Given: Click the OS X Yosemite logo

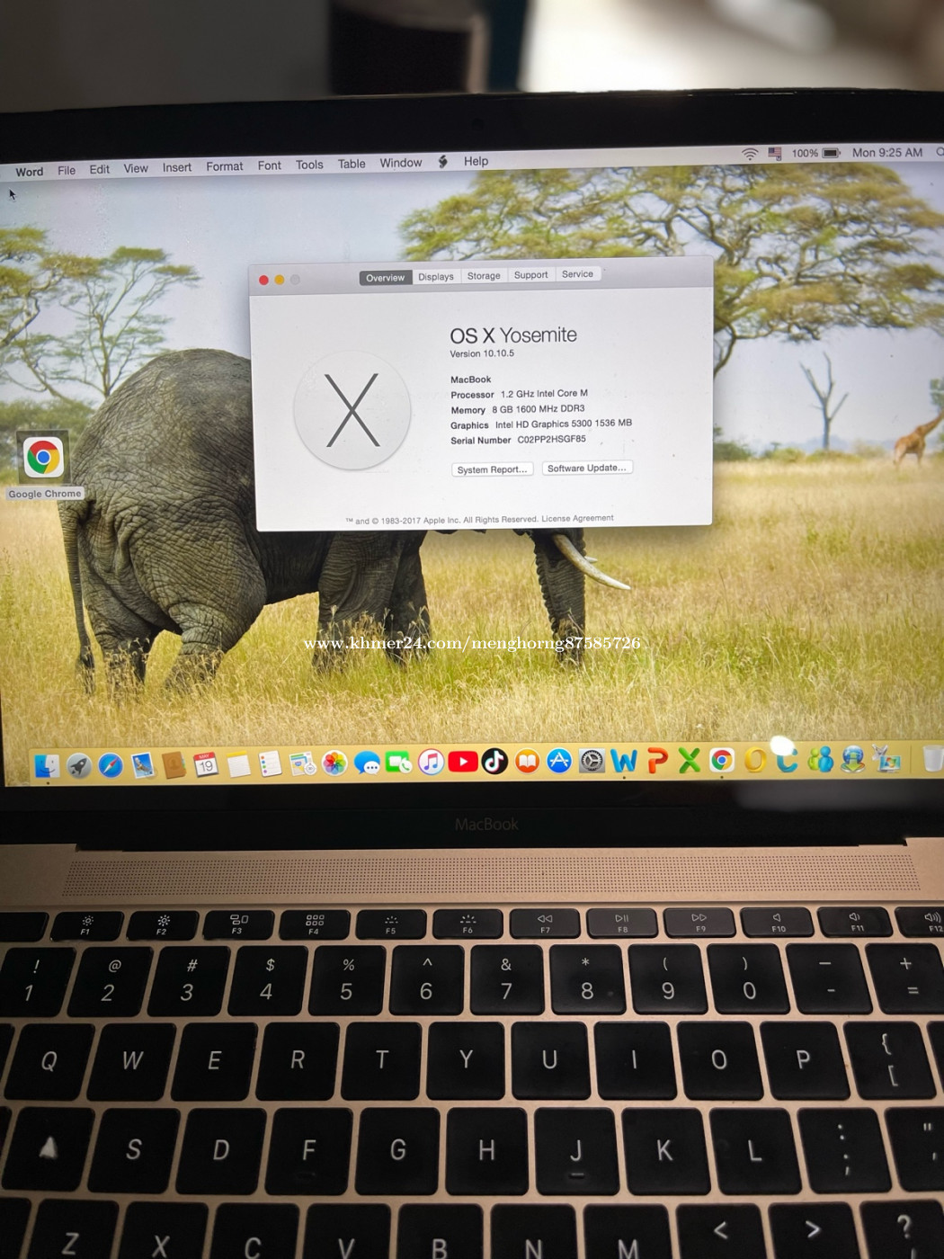Looking at the screenshot, I should click(x=352, y=410).
